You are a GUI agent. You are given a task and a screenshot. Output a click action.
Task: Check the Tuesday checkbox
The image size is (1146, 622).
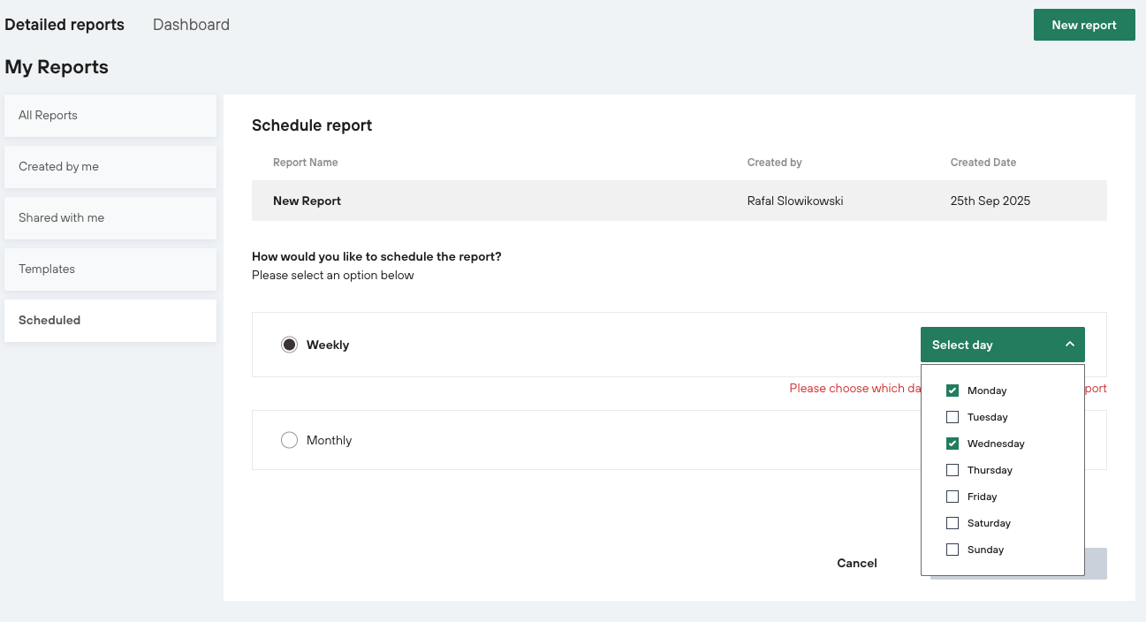coord(952,417)
